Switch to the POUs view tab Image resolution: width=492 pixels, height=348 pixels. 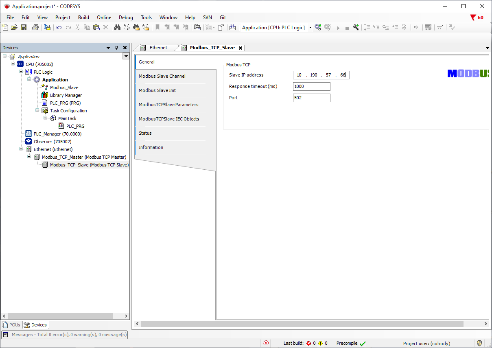coord(11,325)
